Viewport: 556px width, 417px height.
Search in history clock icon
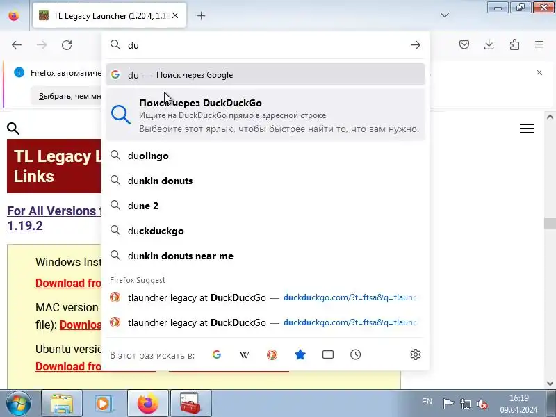[x=355, y=354]
